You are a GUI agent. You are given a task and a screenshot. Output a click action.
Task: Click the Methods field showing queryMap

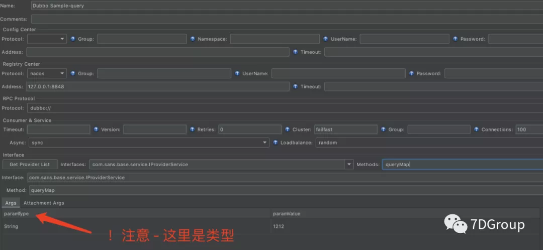(463, 164)
